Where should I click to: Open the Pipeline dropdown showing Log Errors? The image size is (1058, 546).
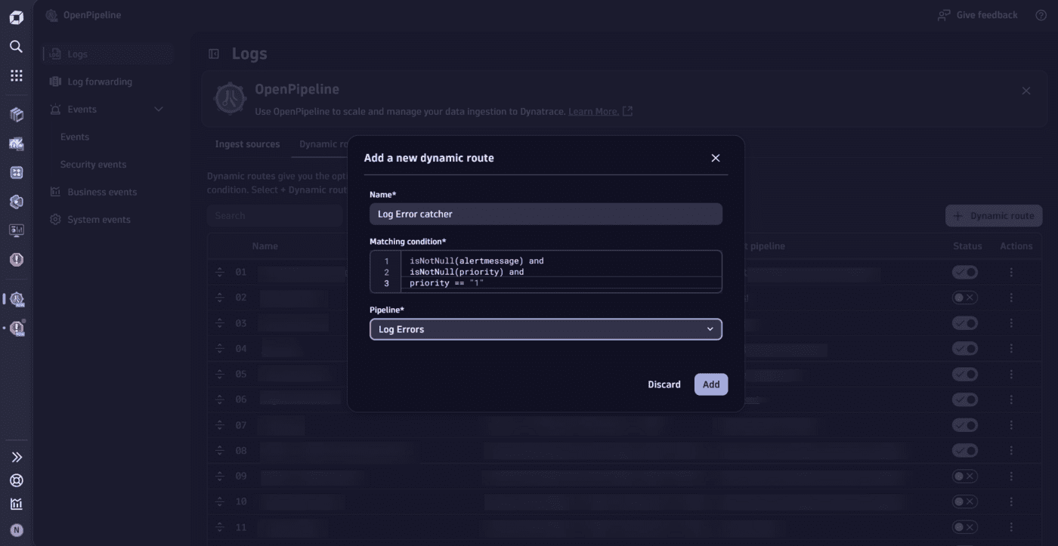click(546, 329)
